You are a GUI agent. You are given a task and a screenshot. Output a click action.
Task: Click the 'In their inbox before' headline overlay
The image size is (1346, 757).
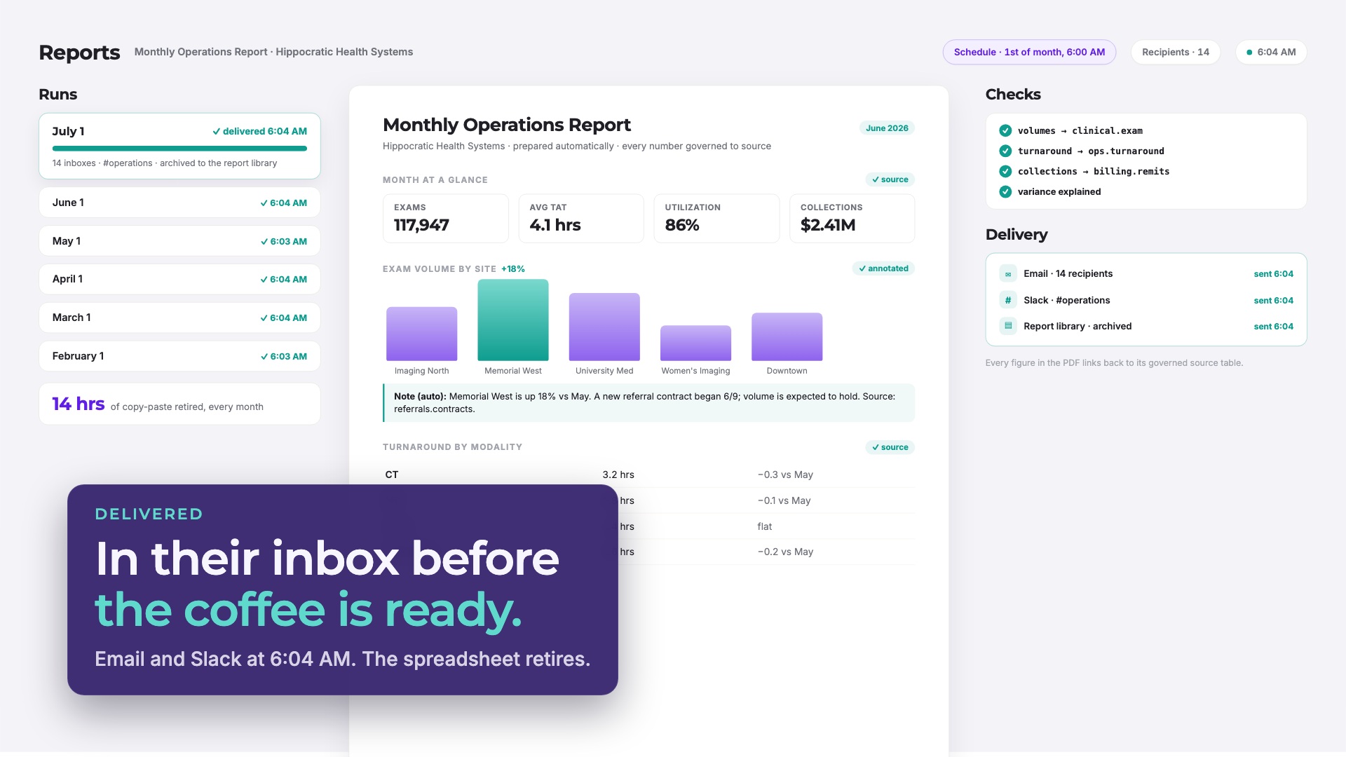(327, 559)
